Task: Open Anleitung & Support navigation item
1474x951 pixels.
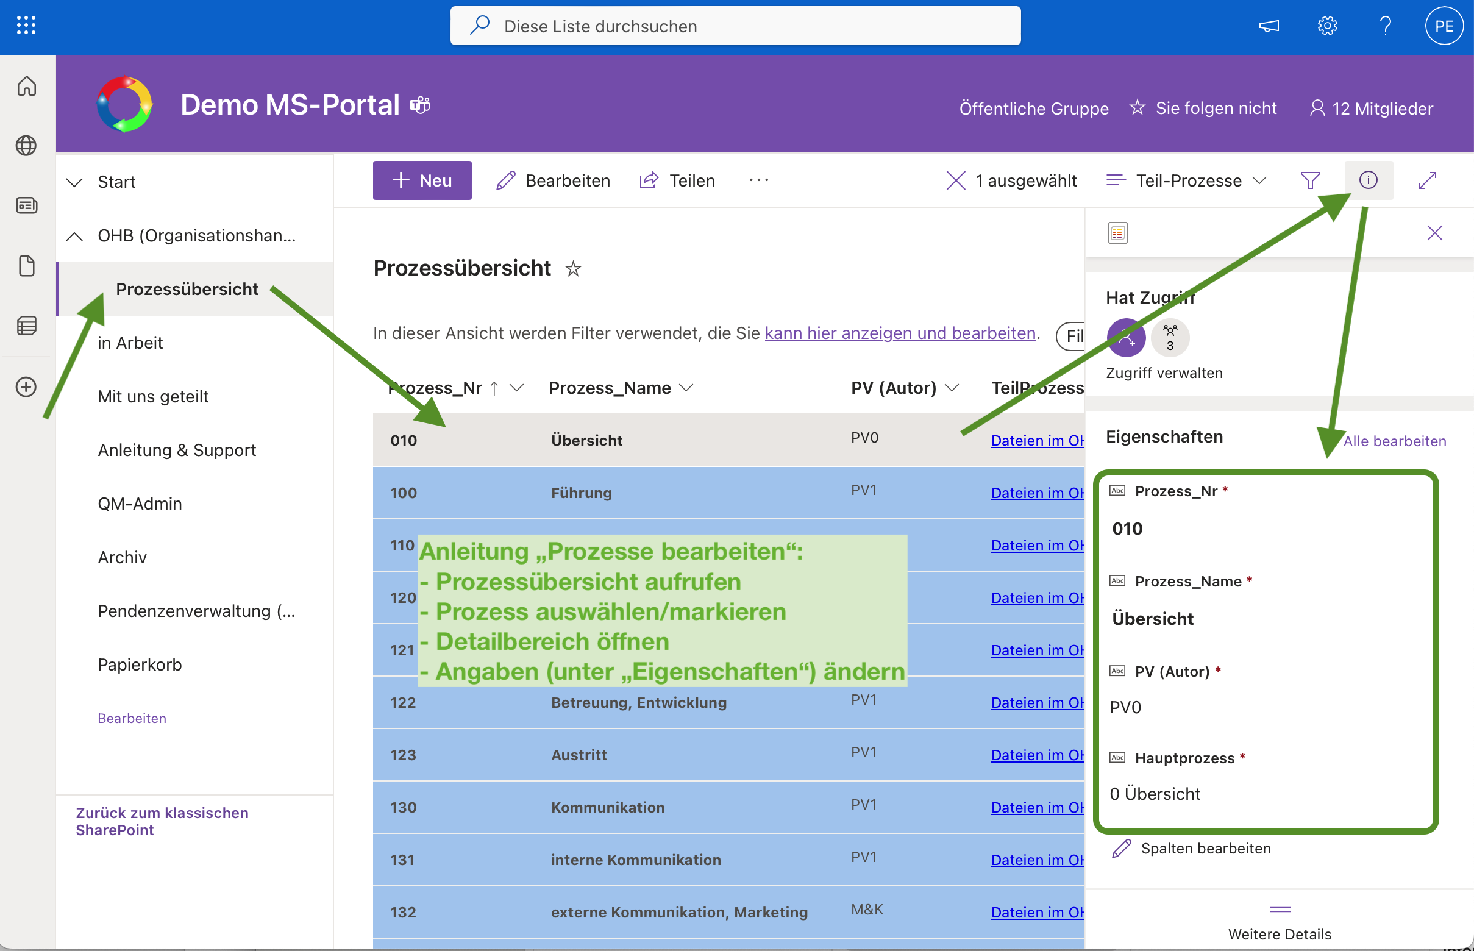Action: click(x=177, y=449)
